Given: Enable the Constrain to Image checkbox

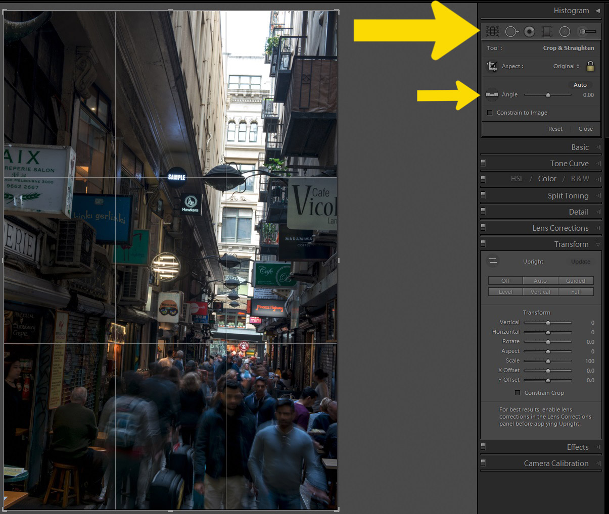Looking at the screenshot, I should pyautogui.click(x=490, y=113).
